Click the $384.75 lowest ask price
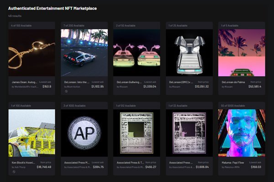 click(x=98, y=167)
